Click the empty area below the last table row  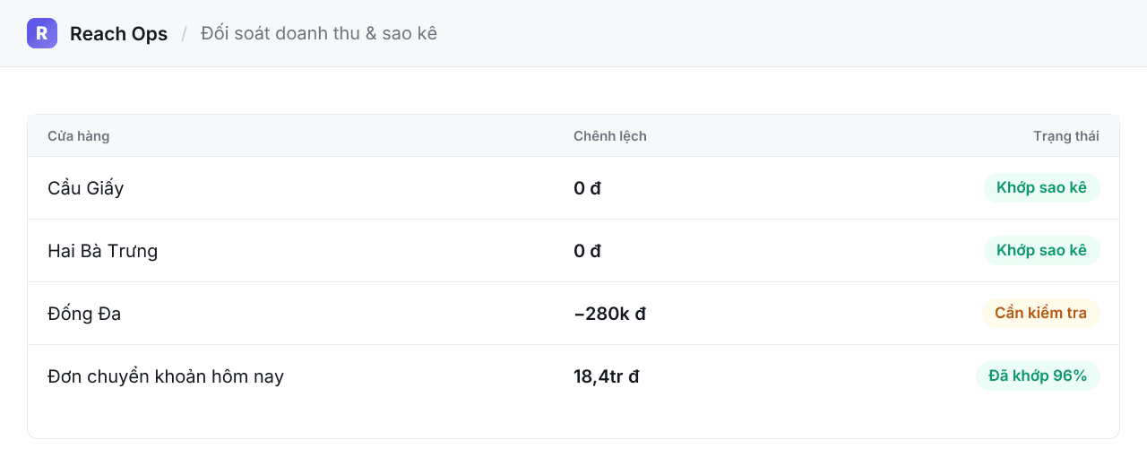click(x=573, y=423)
